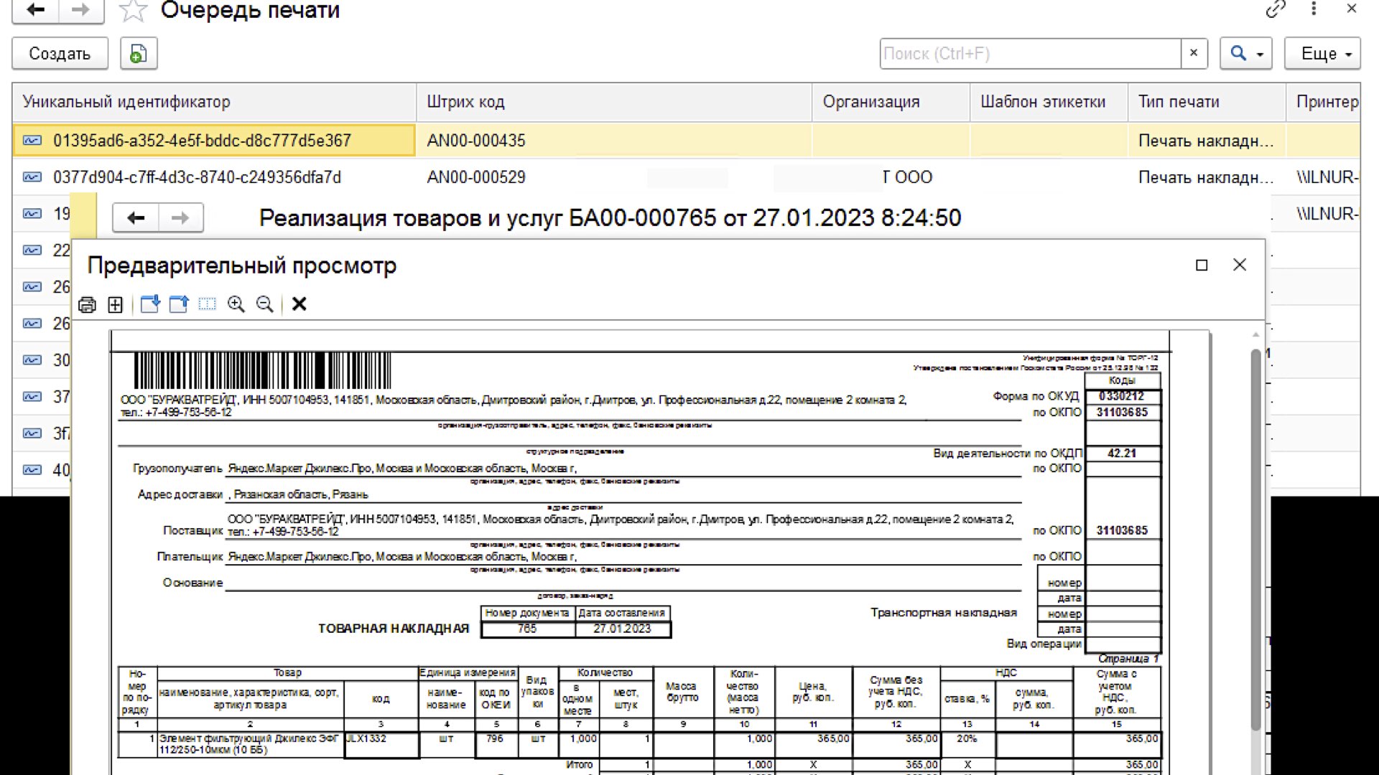The height and width of the screenshot is (775, 1379).
Task: Click the preview vertical scrollbar
Action: coord(1255,538)
